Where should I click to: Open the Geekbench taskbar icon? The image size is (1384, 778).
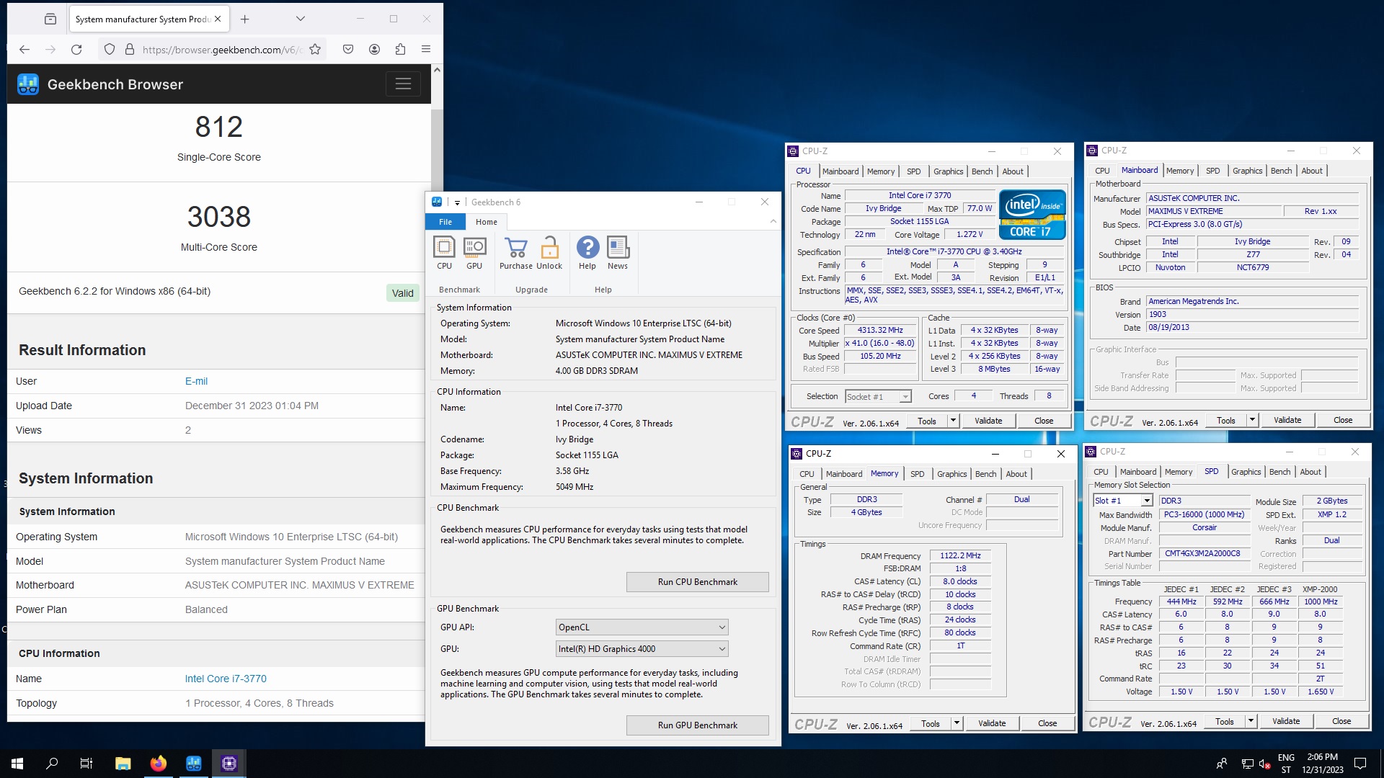coord(194,764)
